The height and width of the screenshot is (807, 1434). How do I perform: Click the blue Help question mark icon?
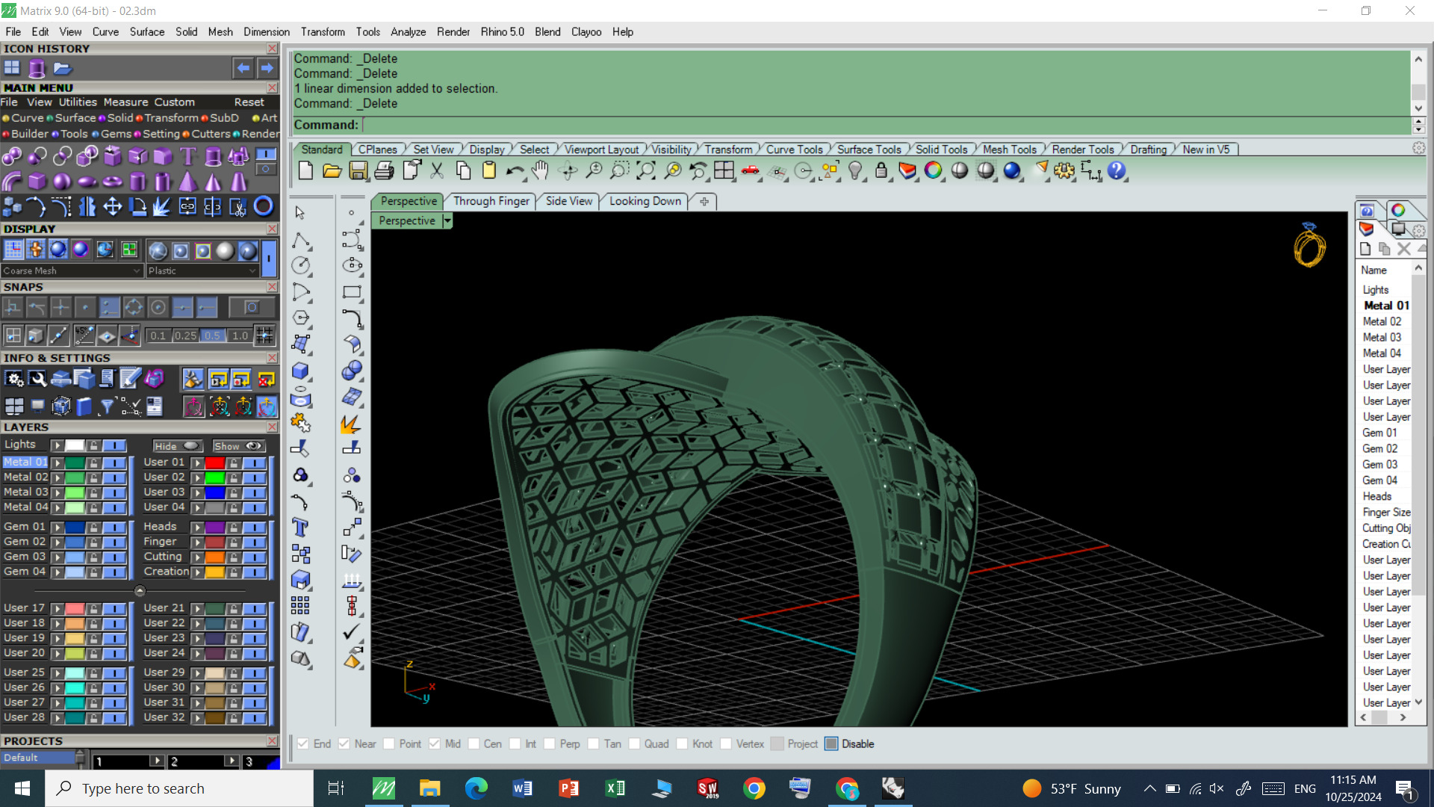(x=1117, y=171)
